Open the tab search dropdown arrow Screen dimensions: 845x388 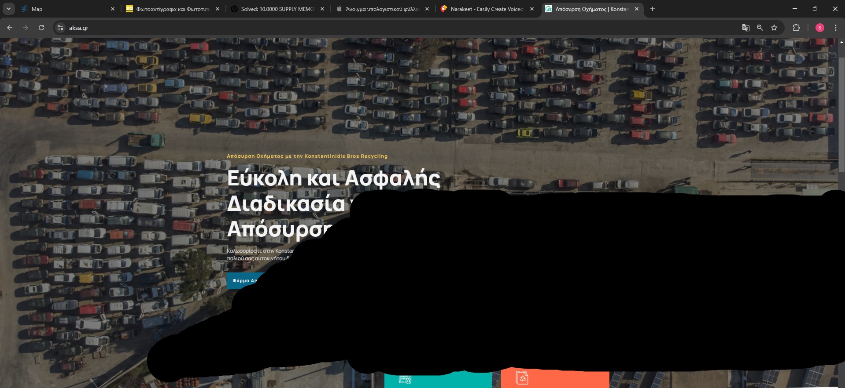[8, 9]
